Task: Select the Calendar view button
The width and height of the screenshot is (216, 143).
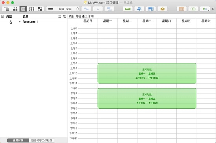Action: coord(23,9)
